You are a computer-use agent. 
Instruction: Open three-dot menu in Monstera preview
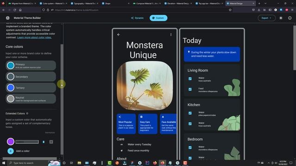click(x=171, y=35)
